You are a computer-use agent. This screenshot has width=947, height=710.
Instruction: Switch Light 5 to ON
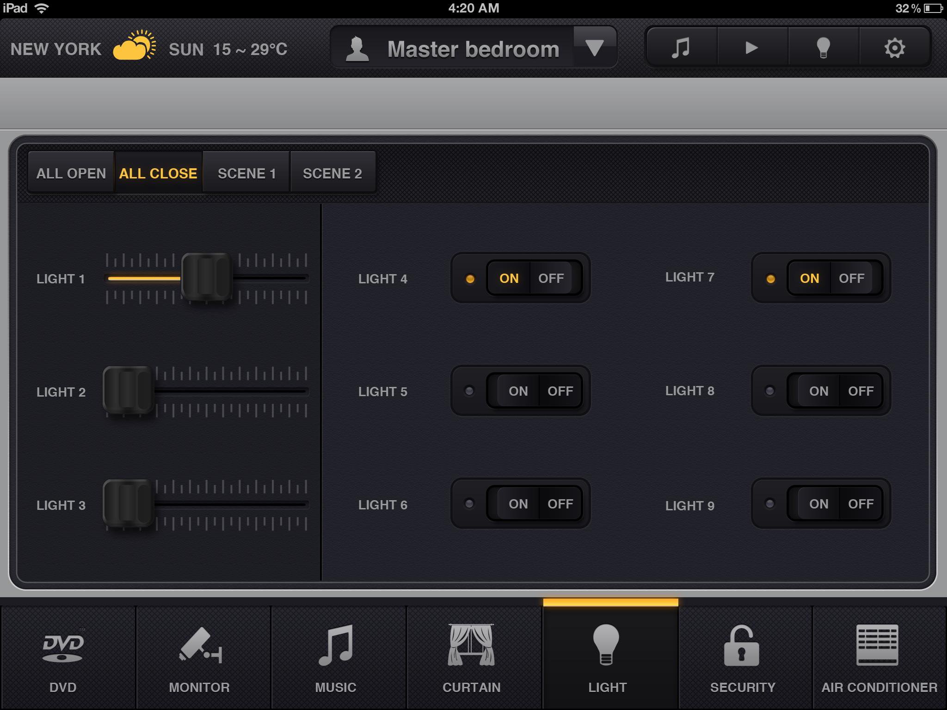pos(518,391)
